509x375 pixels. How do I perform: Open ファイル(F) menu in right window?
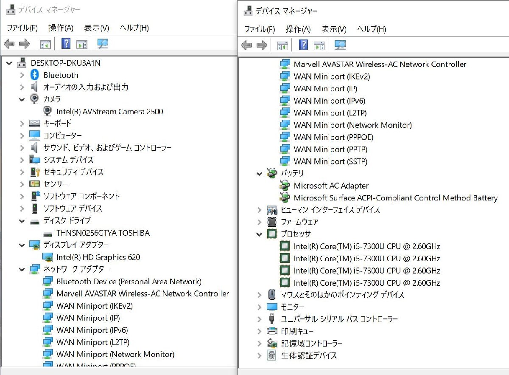(260, 29)
